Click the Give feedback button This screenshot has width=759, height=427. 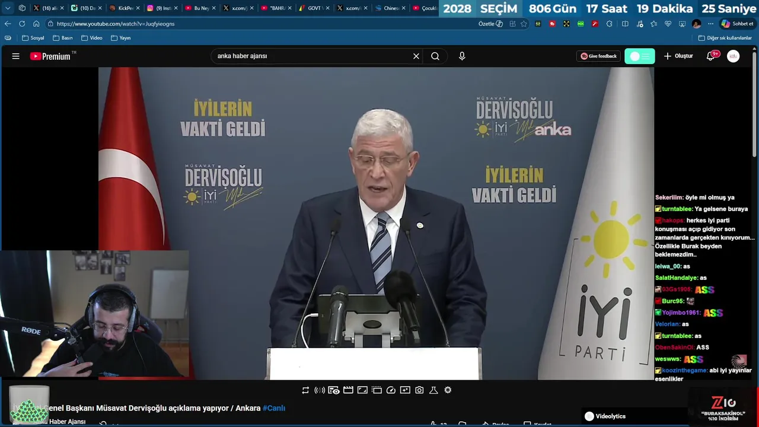(598, 56)
